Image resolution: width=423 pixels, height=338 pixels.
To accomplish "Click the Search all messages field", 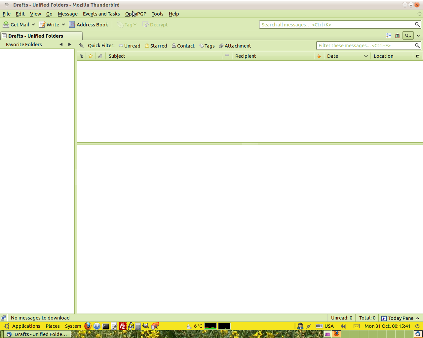I will (x=336, y=25).
